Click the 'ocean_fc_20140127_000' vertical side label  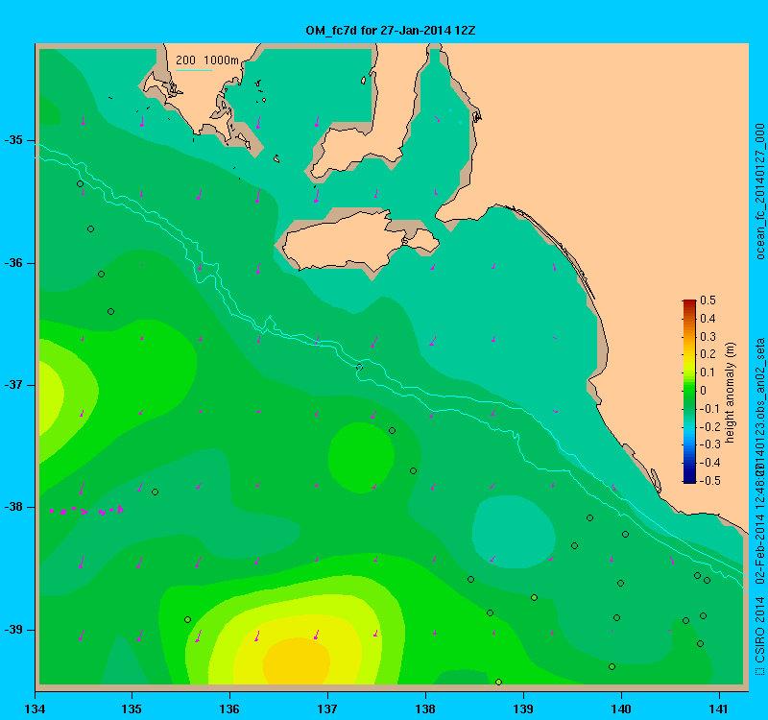point(759,191)
